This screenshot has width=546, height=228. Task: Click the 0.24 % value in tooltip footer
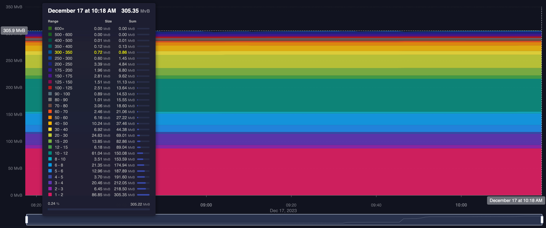click(54, 203)
